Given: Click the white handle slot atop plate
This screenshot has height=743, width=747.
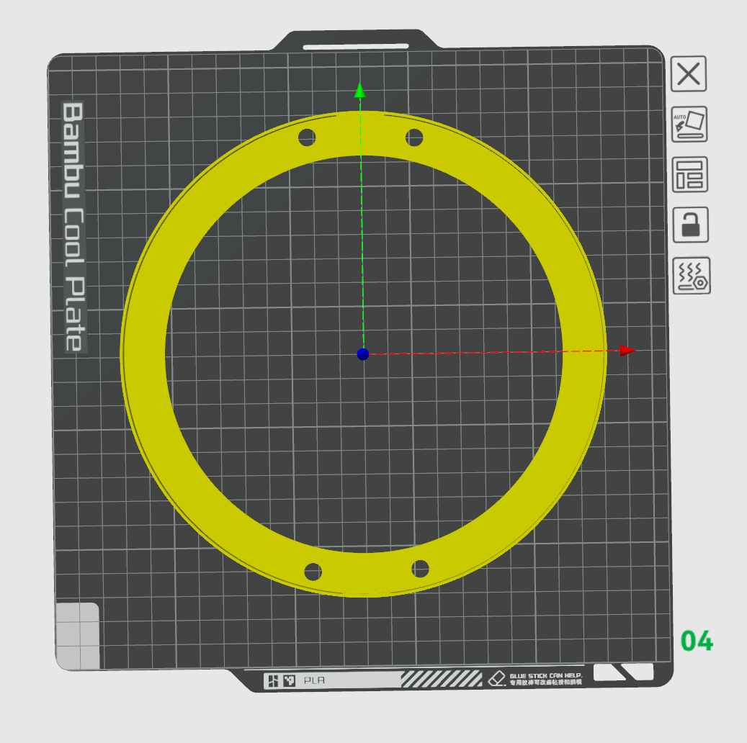Looking at the screenshot, I should [x=355, y=47].
